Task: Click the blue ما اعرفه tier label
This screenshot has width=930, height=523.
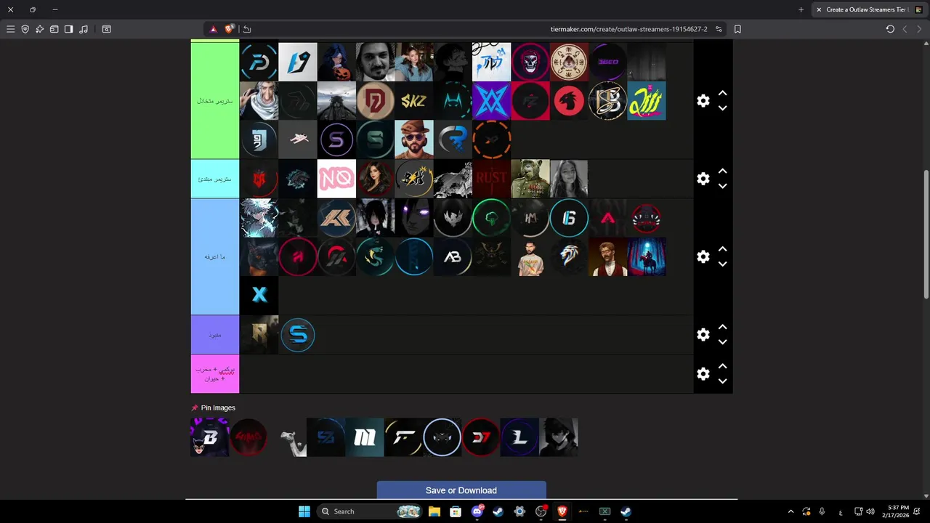Action: (x=215, y=256)
